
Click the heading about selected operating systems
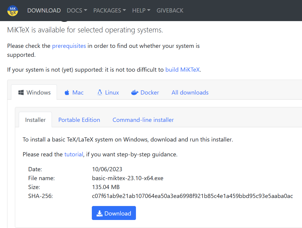[85, 30]
